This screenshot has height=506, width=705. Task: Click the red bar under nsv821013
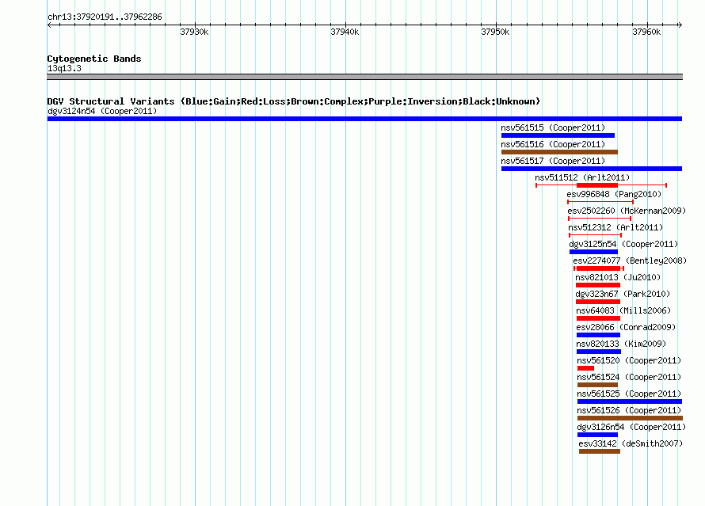click(598, 285)
